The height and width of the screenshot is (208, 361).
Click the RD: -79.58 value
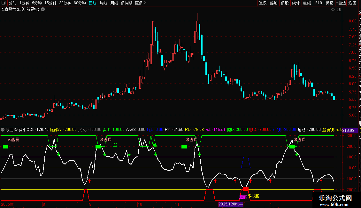(x=194, y=130)
